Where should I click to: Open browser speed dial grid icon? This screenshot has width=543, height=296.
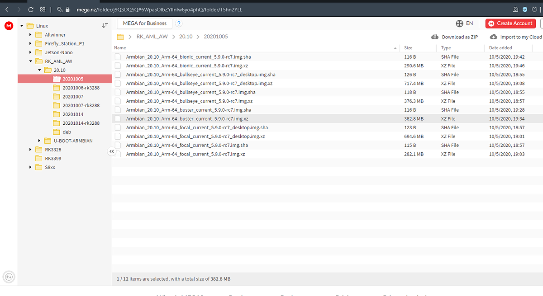tap(43, 9)
